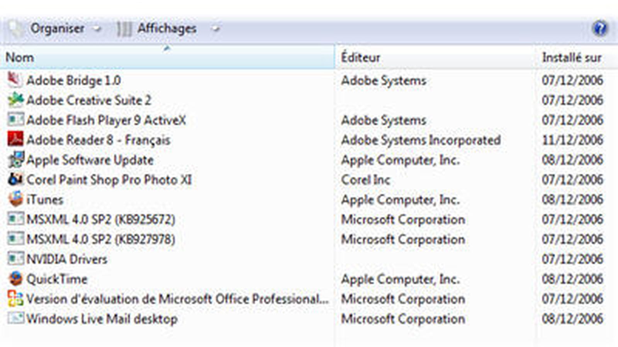Click the Corel Paint Shop Pro icon
Screen dimensions: 618x347
point(15,179)
